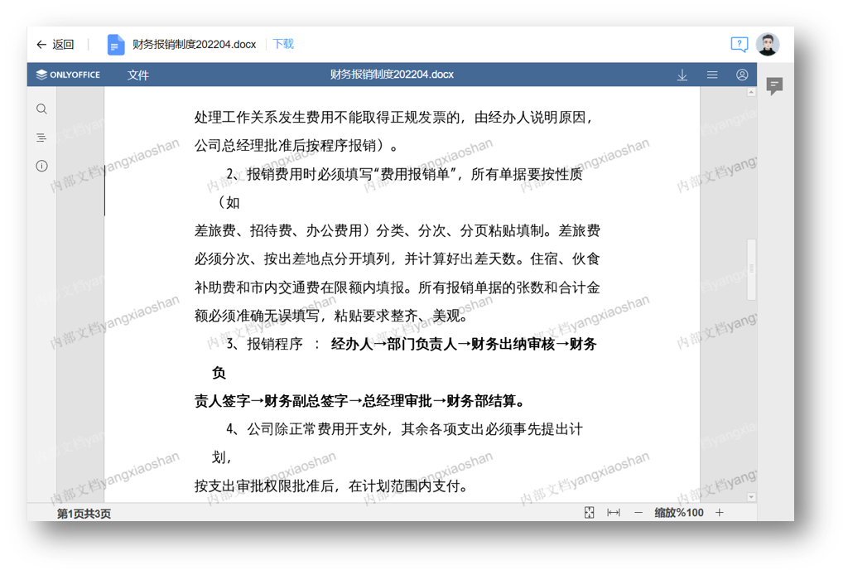The width and height of the screenshot is (848, 575).
Task: Click the 缩放%100 zoom label
Action: 679,513
